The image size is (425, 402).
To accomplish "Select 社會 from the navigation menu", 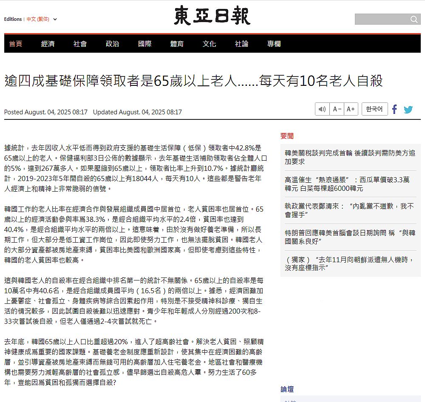I will click(x=80, y=44).
